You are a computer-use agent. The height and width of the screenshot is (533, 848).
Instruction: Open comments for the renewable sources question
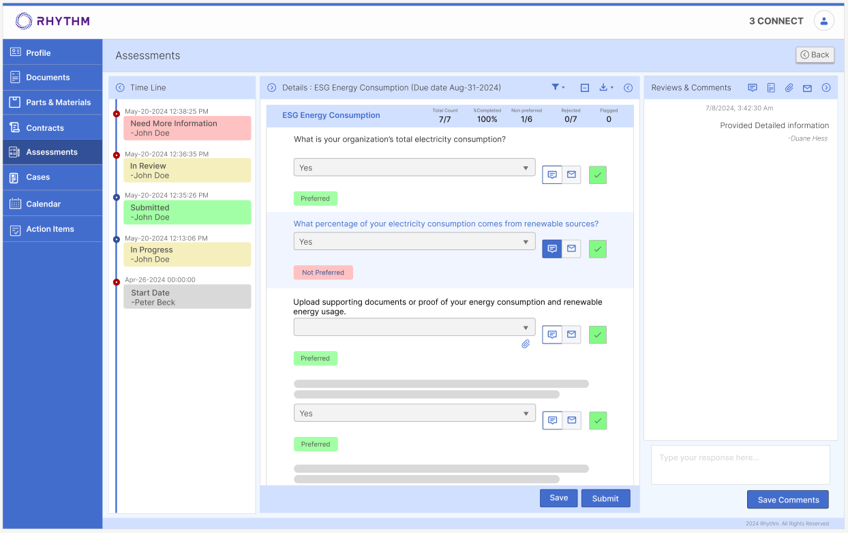click(552, 249)
